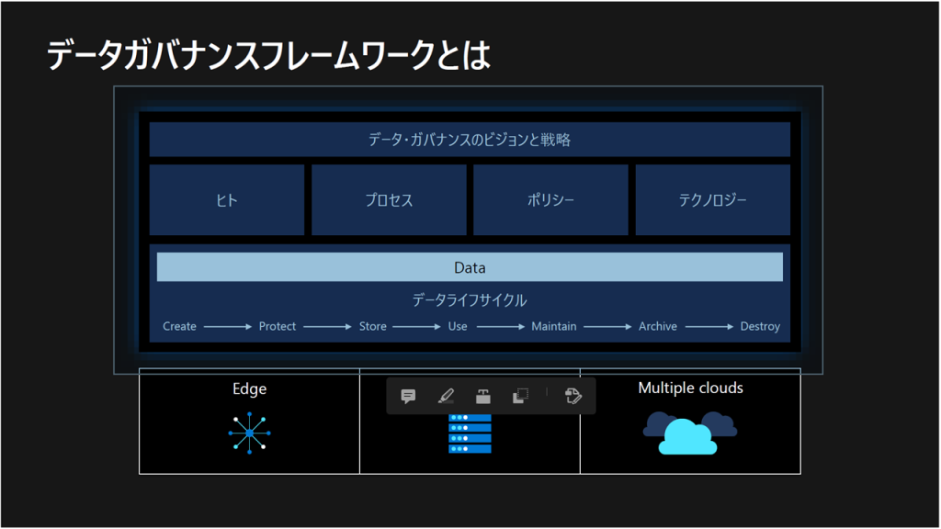Click the データ・ガバナンスのビジョンと戦略 header bar
This screenshot has height=529, width=941.
tap(470, 139)
